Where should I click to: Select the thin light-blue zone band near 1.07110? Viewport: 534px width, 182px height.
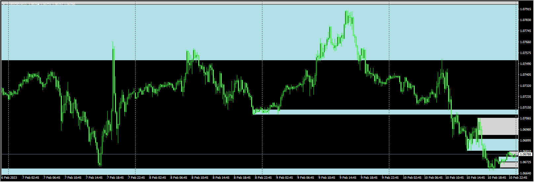[x=386, y=112]
